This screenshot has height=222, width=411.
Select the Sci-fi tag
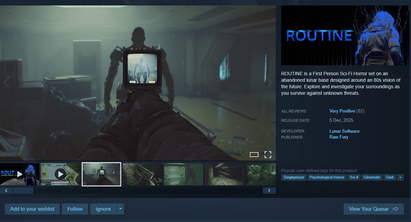click(354, 177)
